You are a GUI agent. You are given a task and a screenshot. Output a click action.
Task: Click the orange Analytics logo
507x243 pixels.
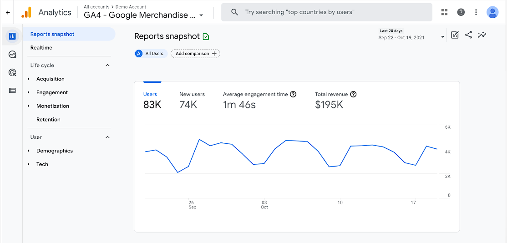26,12
